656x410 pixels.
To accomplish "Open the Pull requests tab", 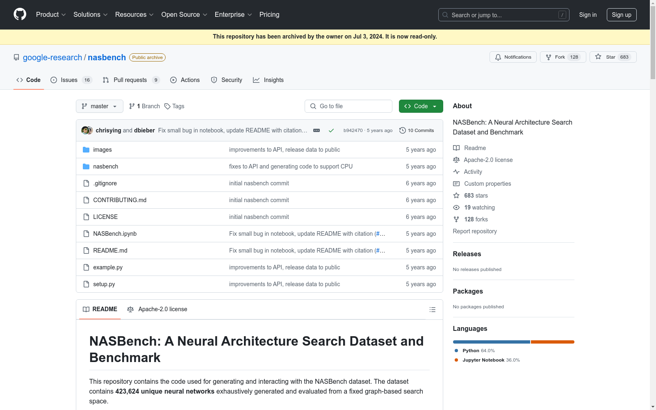I will (131, 80).
